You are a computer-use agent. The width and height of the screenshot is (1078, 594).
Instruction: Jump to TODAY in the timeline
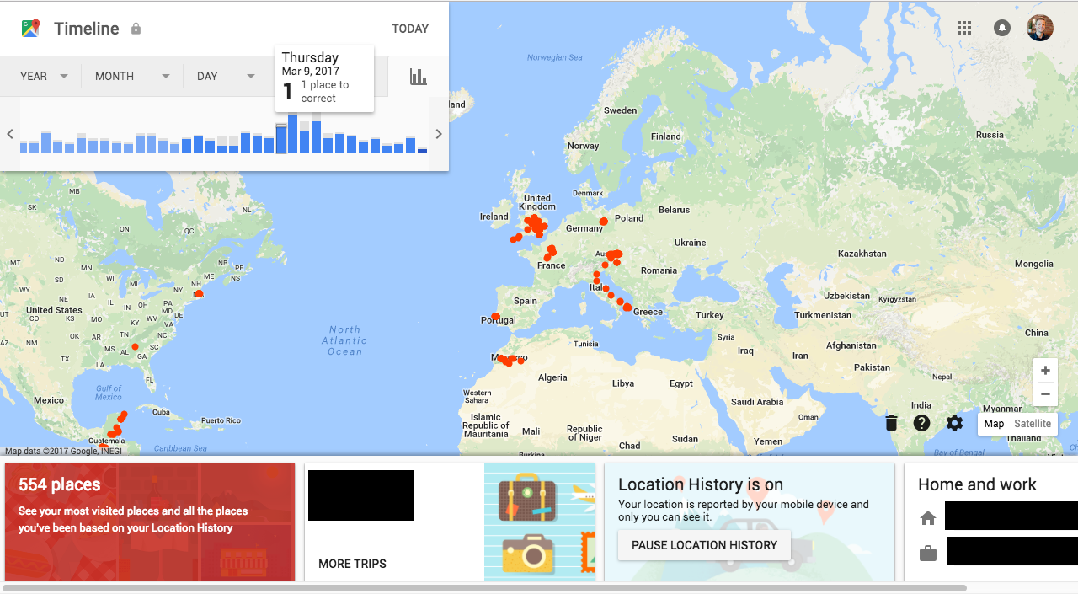[x=410, y=29]
